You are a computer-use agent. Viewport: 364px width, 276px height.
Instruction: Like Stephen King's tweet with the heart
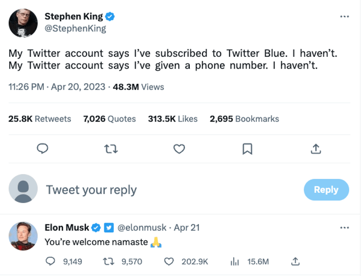179,149
